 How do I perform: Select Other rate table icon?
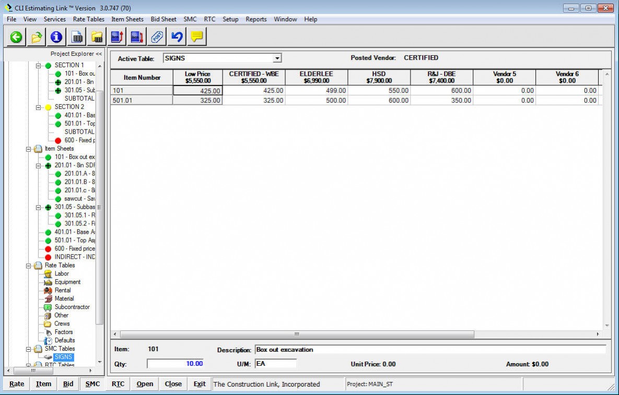tap(48, 315)
